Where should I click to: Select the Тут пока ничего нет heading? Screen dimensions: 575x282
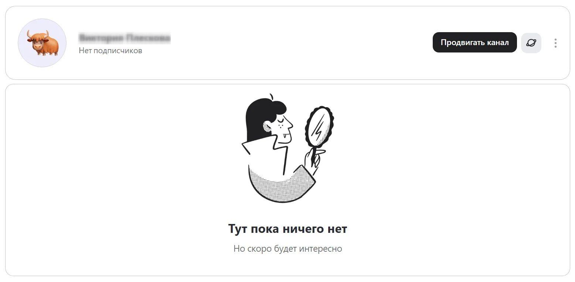tap(287, 229)
